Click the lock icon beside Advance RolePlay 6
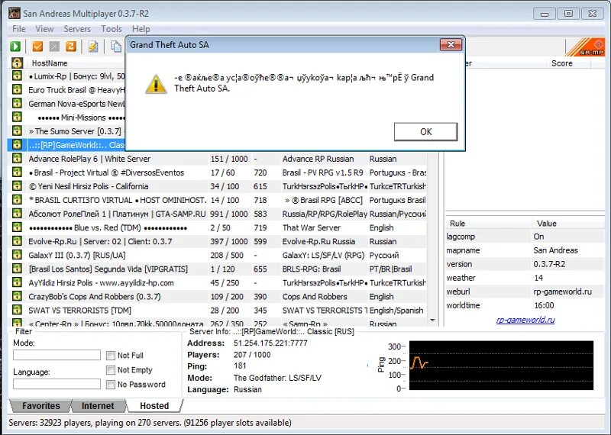This screenshot has width=611, height=435. (17, 159)
